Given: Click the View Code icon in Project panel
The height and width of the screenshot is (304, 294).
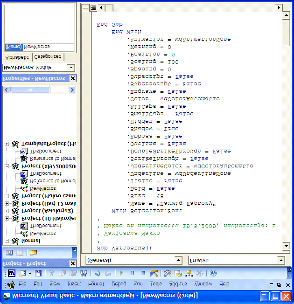Looking at the screenshot, I should pyautogui.click(x=9, y=252).
